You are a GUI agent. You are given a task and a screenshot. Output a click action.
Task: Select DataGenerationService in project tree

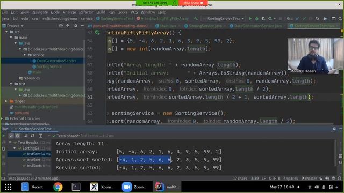(x=56, y=61)
